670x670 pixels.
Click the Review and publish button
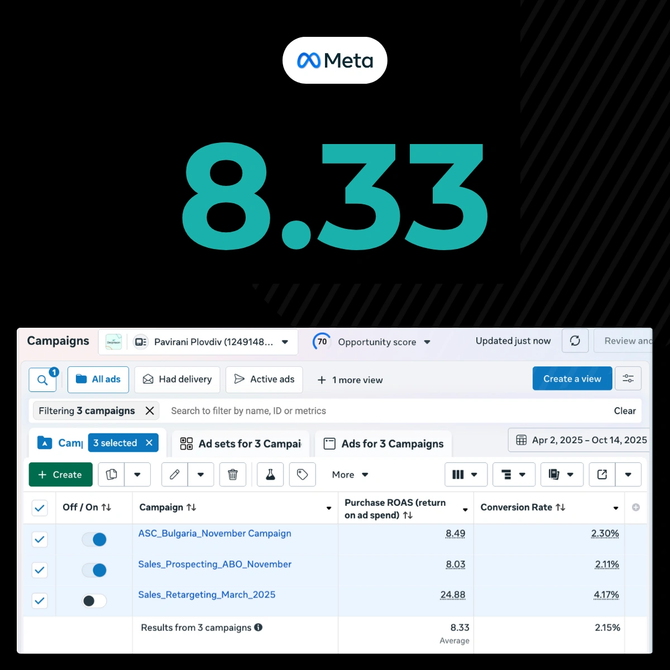[x=623, y=341]
